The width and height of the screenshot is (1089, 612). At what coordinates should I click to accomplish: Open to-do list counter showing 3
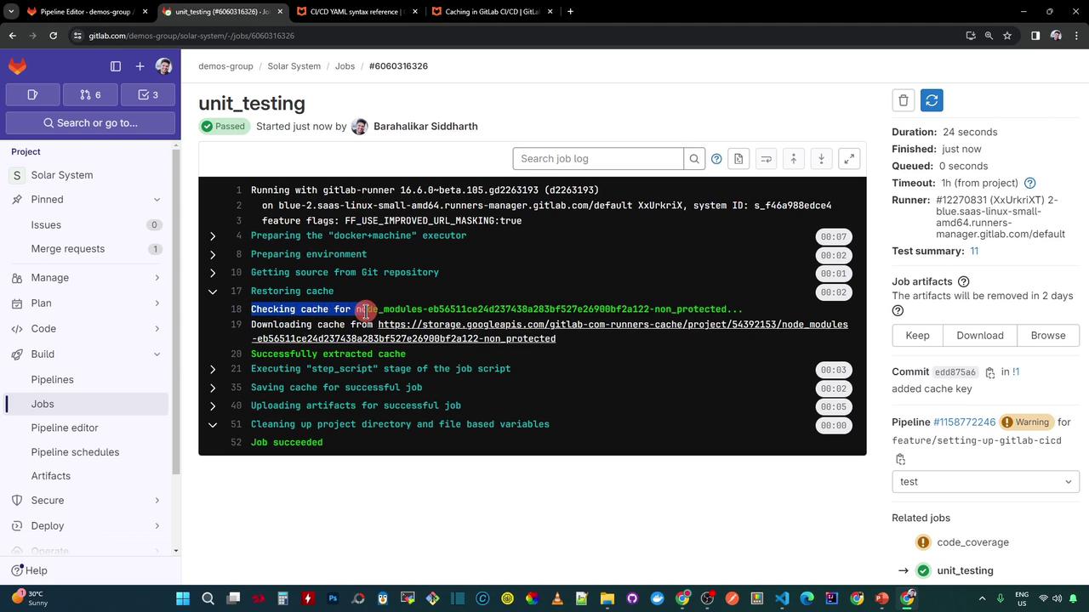point(148,94)
